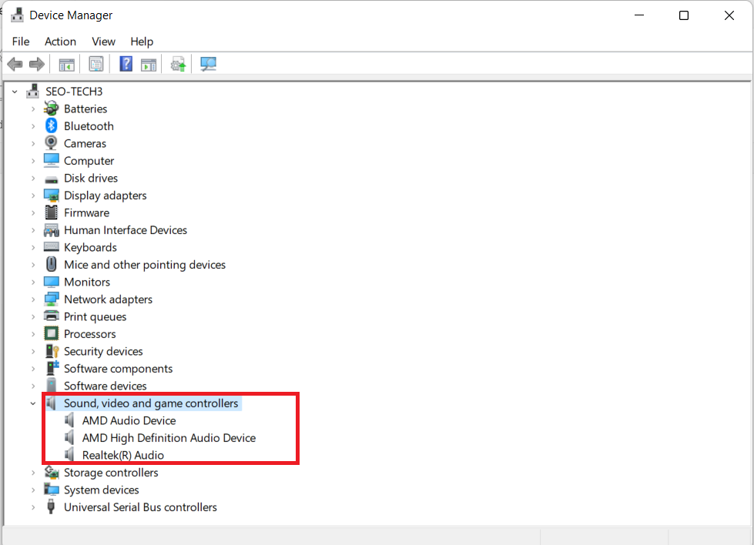Open the Action menu
Image resolution: width=754 pixels, height=545 pixels.
[60, 42]
